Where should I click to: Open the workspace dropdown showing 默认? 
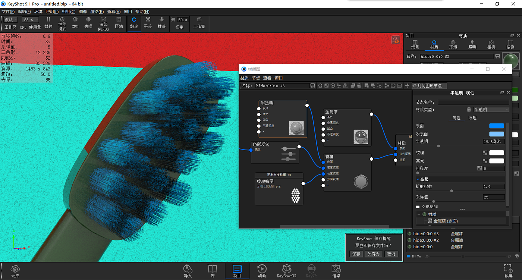point(10,20)
